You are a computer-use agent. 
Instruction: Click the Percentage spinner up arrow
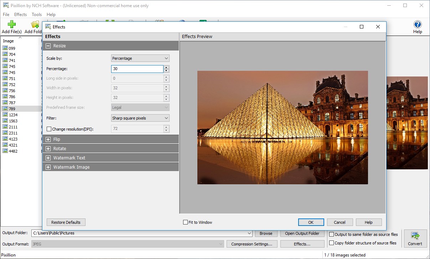coord(166,67)
